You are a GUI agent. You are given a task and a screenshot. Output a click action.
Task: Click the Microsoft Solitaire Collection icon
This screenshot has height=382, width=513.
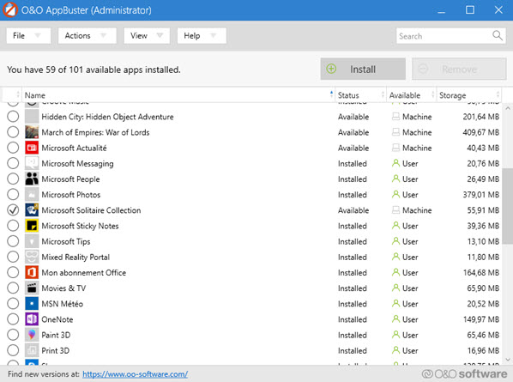(x=32, y=210)
